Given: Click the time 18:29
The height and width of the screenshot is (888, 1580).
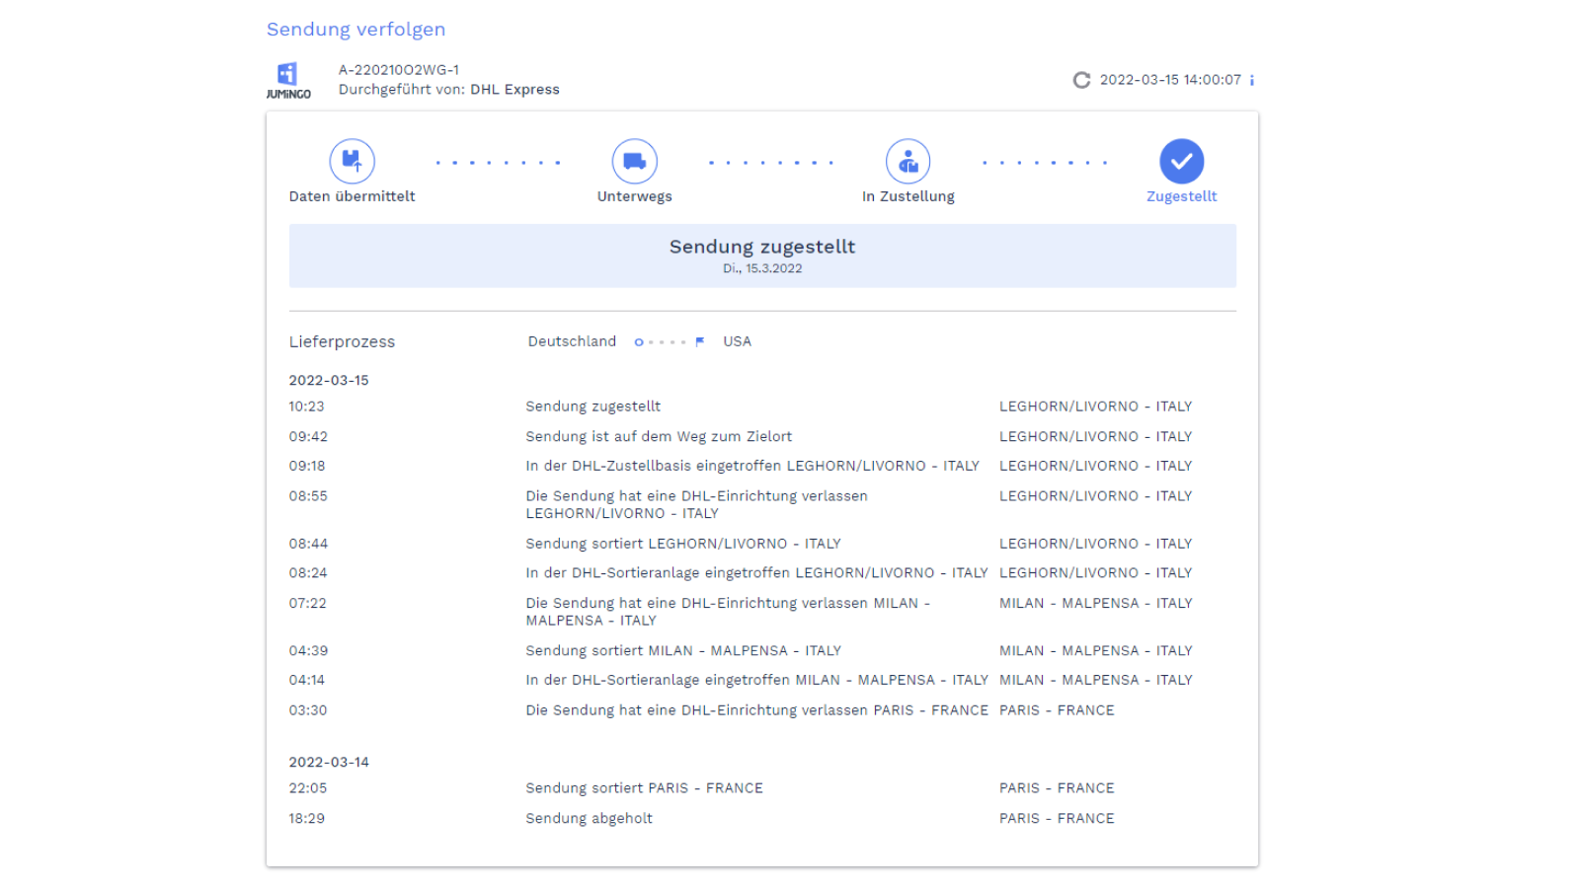Looking at the screenshot, I should (x=306, y=818).
